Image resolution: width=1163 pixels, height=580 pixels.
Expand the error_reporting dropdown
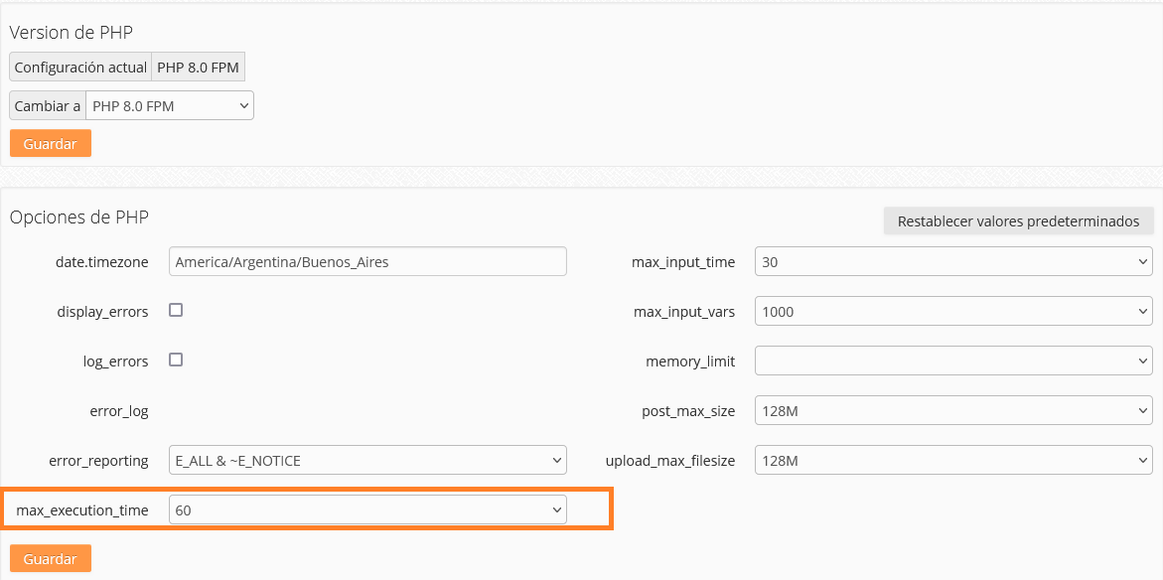click(367, 461)
